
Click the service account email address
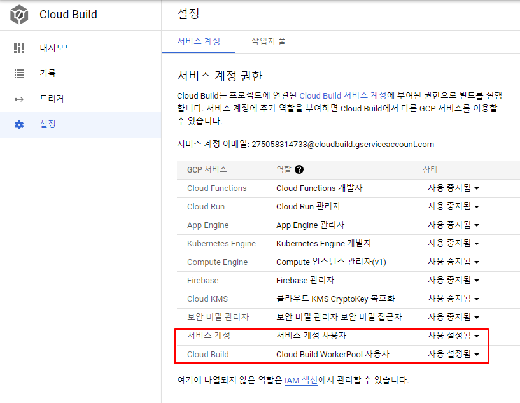pyautogui.click(x=342, y=145)
